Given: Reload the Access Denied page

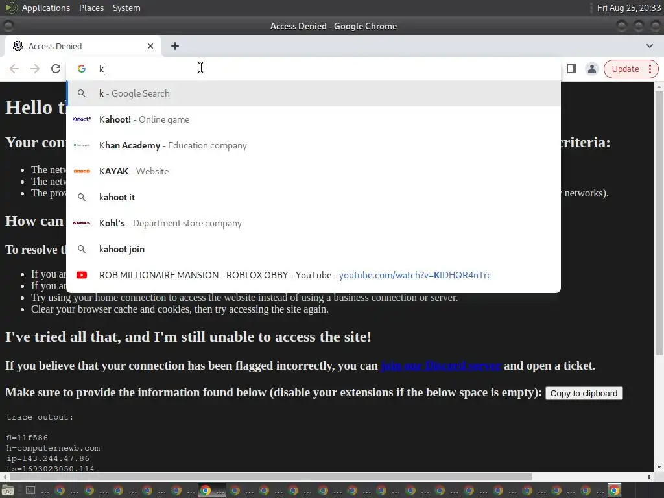Looking at the screenshot, I should [56, 69].
